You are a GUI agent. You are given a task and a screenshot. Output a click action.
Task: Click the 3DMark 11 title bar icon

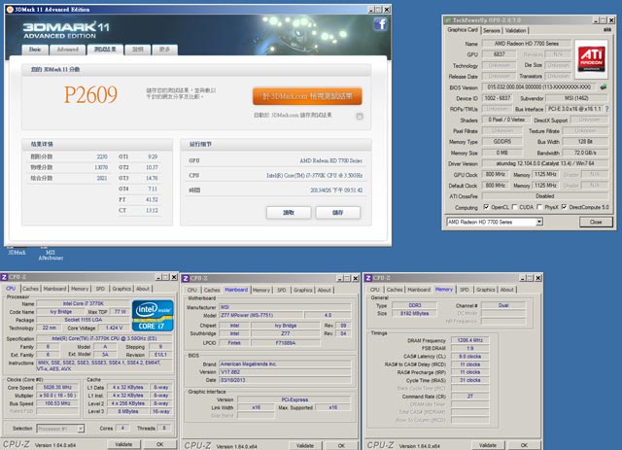tap(10, 10)
